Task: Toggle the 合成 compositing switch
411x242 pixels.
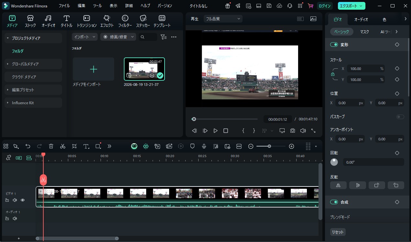Action: click(334, 202)
